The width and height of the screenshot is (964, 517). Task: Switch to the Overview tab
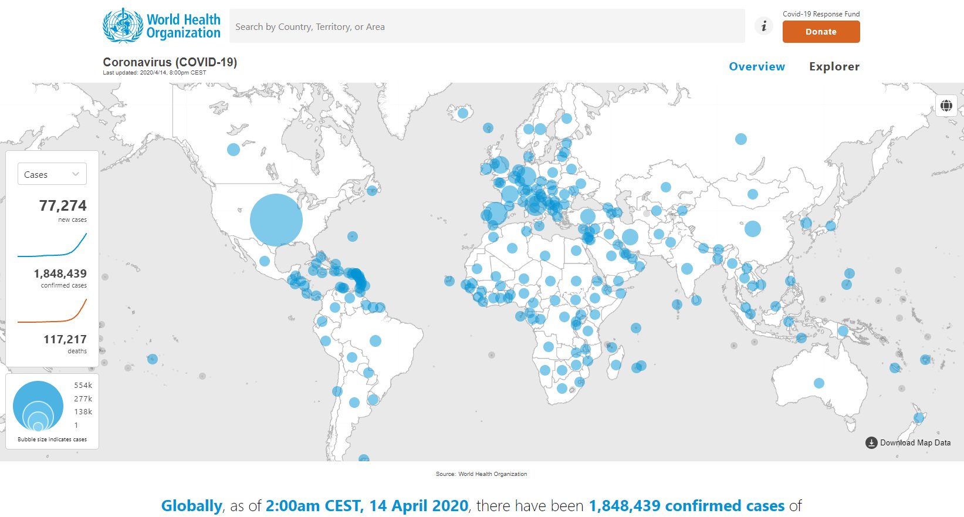(x=757, y=66)
